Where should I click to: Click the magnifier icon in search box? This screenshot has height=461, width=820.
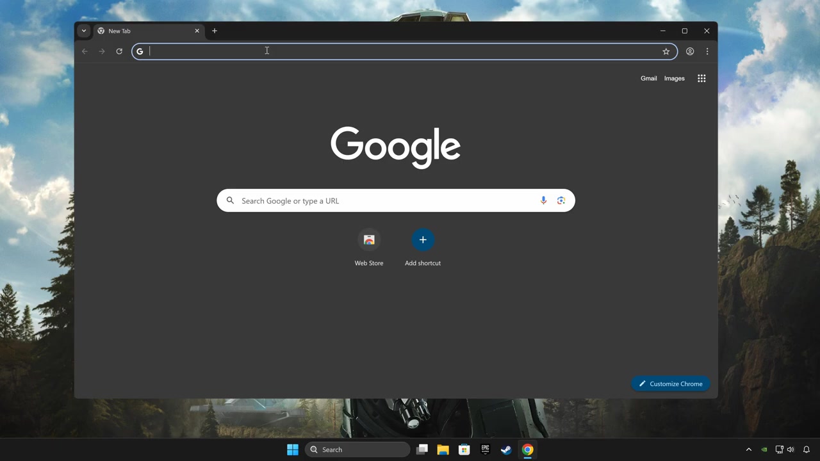(230, 200)
